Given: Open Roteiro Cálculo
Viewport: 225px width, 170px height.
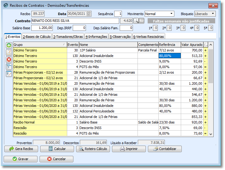Looking at the screenshot, I should pyautogui.click(x=93, y=149).
